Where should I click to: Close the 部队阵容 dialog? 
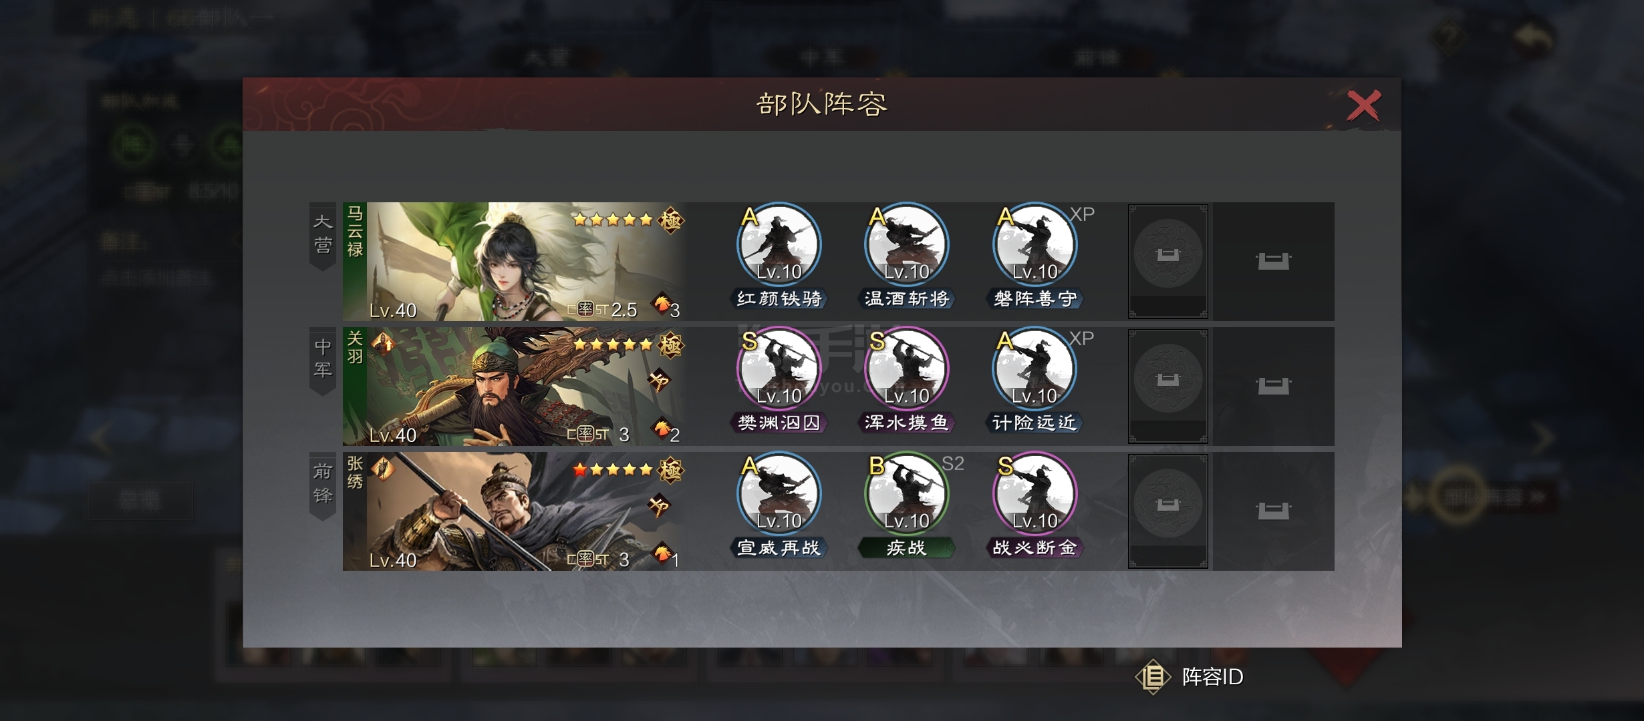[1363, 105]
